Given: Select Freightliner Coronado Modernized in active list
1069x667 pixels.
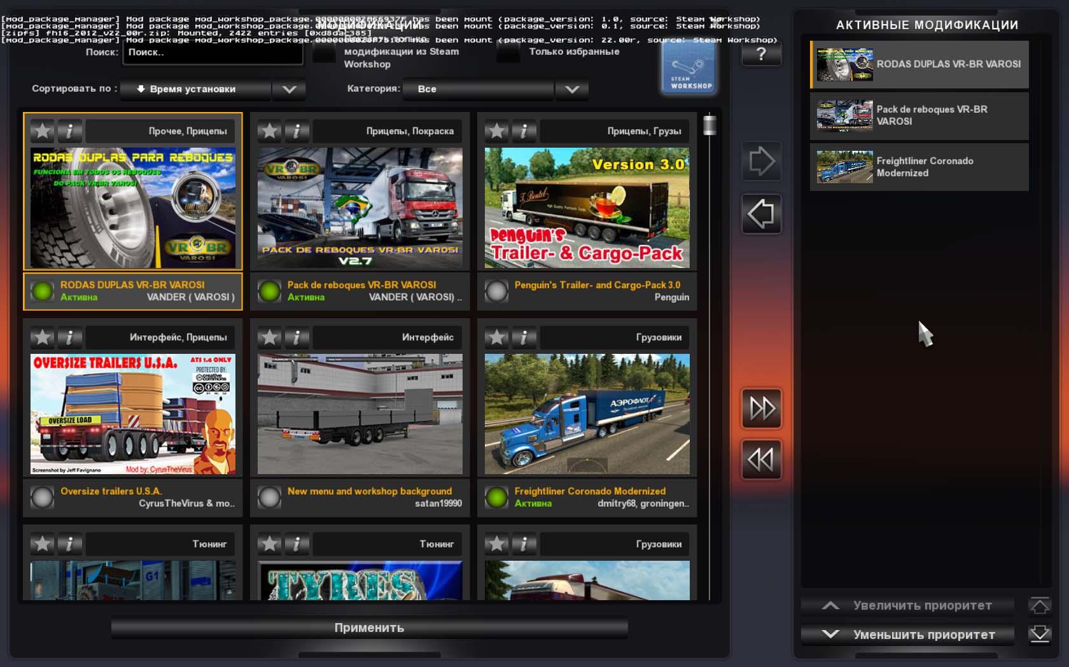Looking at the screenshot, I should (919, 167).
